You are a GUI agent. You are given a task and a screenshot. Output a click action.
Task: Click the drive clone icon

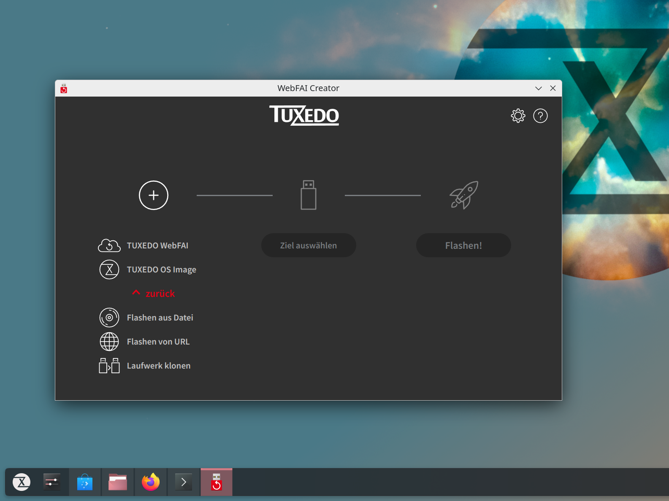click(x=109, y=366)
